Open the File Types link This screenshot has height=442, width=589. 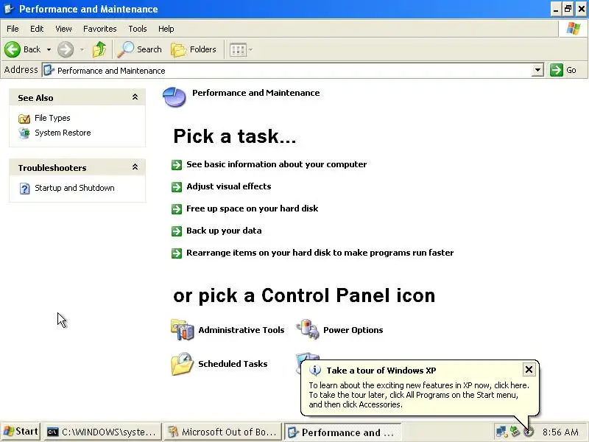(x=52, y=118)
